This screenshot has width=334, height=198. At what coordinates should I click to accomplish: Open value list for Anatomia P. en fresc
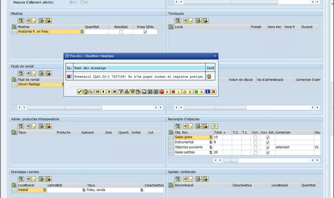tap(82, 32)
